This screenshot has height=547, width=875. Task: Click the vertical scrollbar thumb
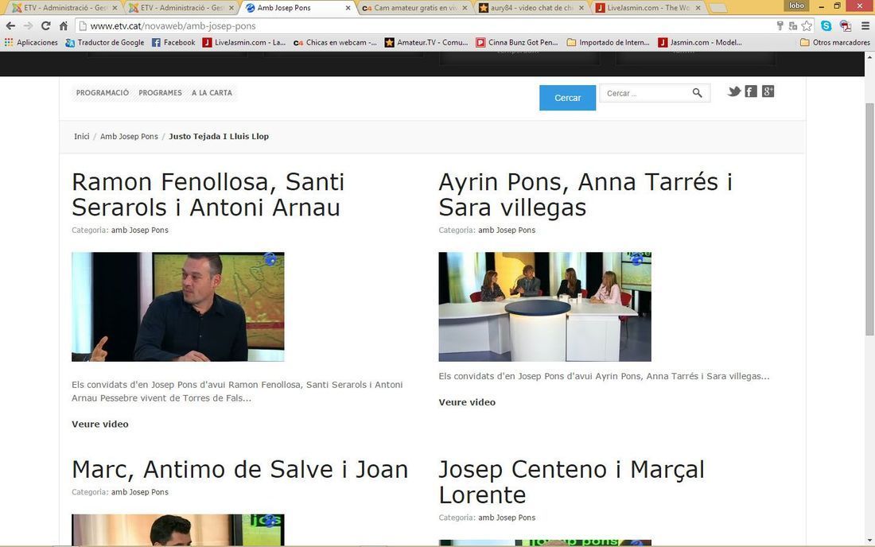[869, 219]
